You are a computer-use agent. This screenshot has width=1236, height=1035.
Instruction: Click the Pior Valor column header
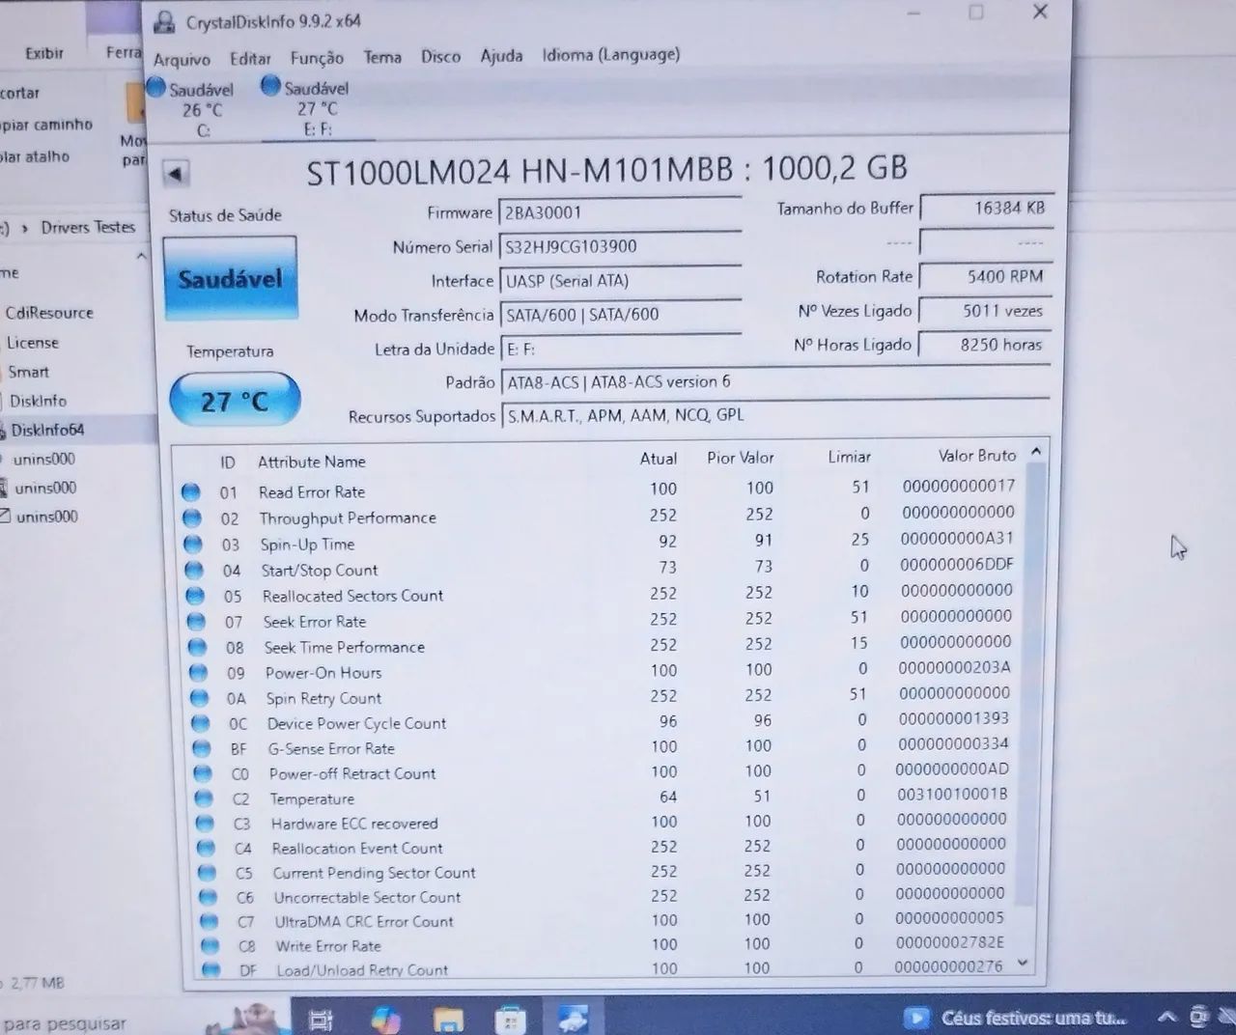[741, 457]
